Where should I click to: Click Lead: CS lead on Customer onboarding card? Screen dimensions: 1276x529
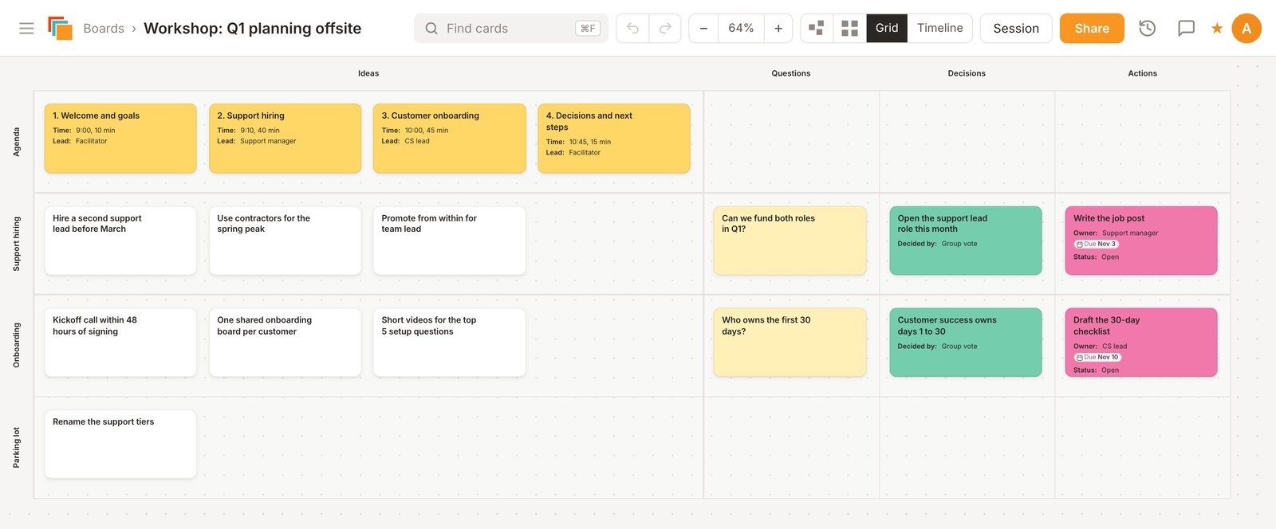click(405, 141)
